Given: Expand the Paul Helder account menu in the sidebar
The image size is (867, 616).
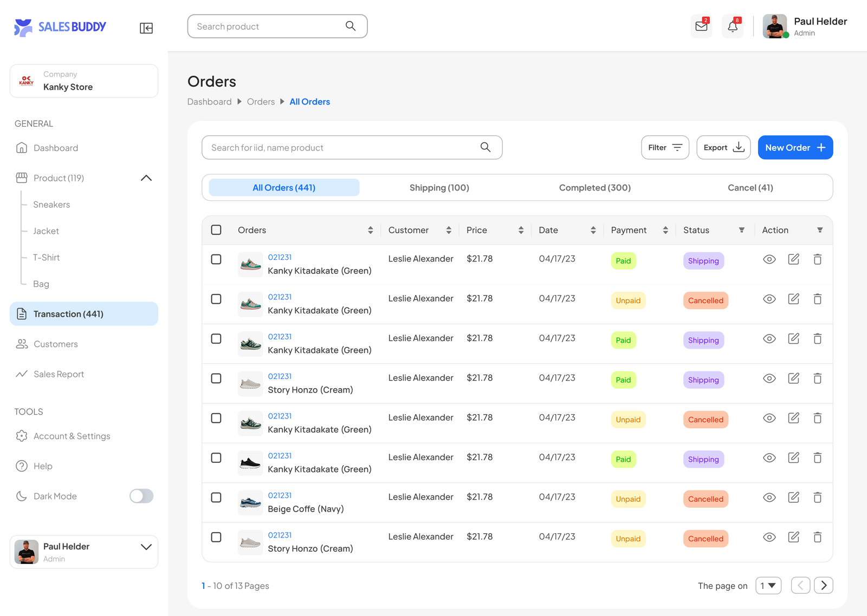Looking at the screenshot, I should 146,547.
